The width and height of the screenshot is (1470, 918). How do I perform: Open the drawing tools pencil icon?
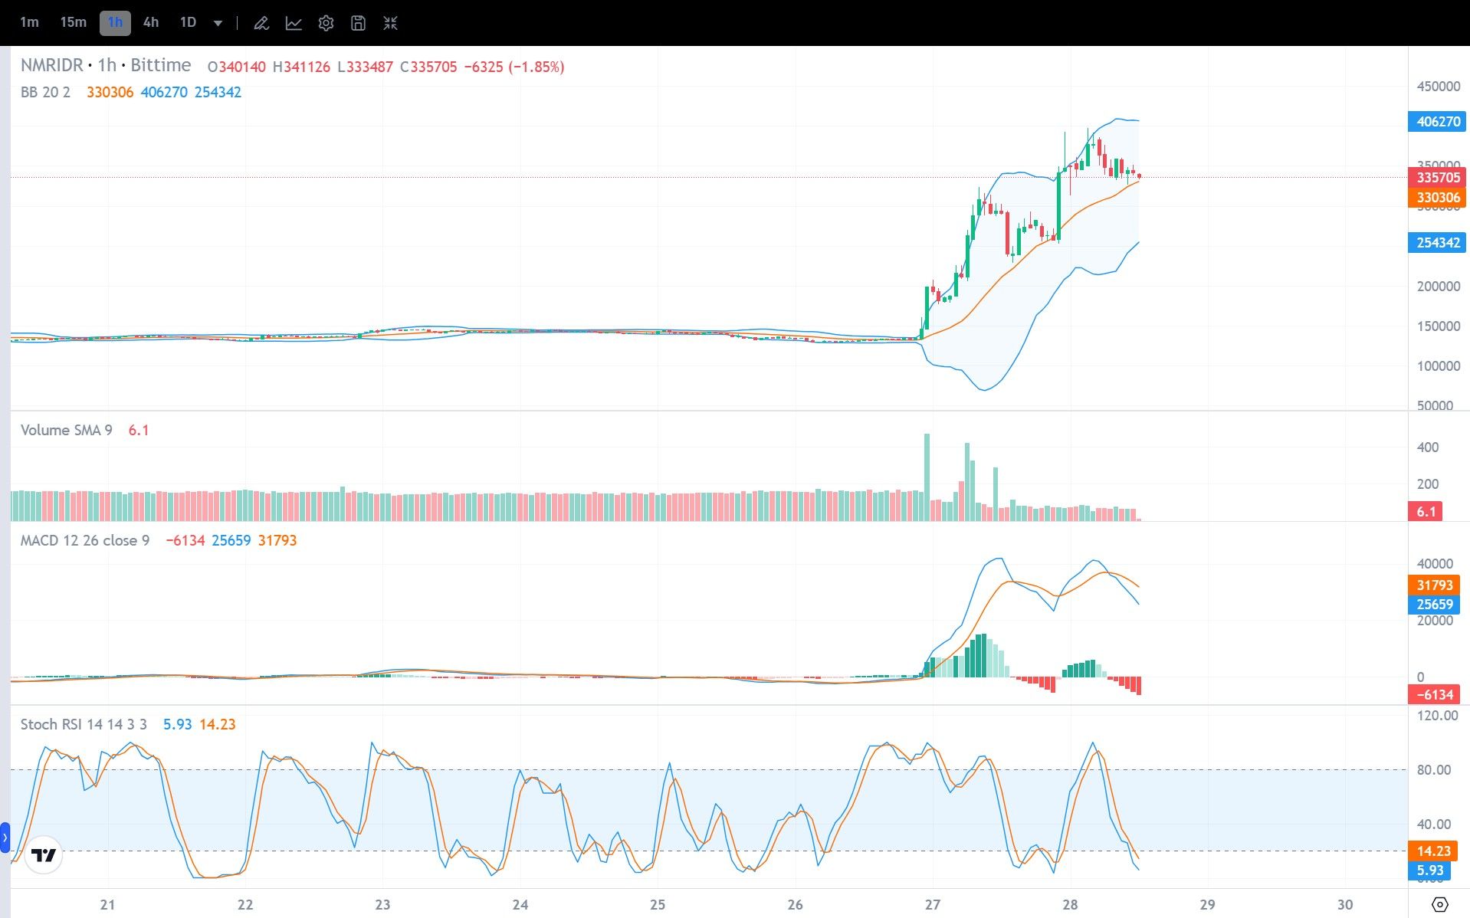pos(261,23)
